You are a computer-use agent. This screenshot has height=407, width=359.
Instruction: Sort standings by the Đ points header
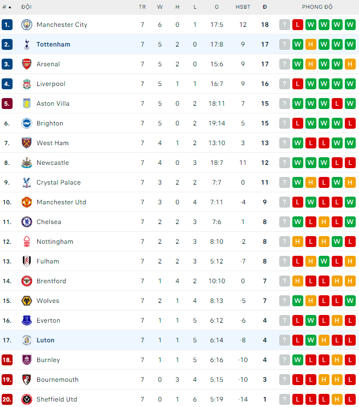(x=264, y=7)
